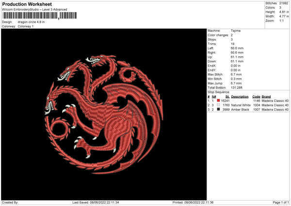291x206 pixels.
Task: Click the Machine value 'Tajima'
Action: pos(236,31)
